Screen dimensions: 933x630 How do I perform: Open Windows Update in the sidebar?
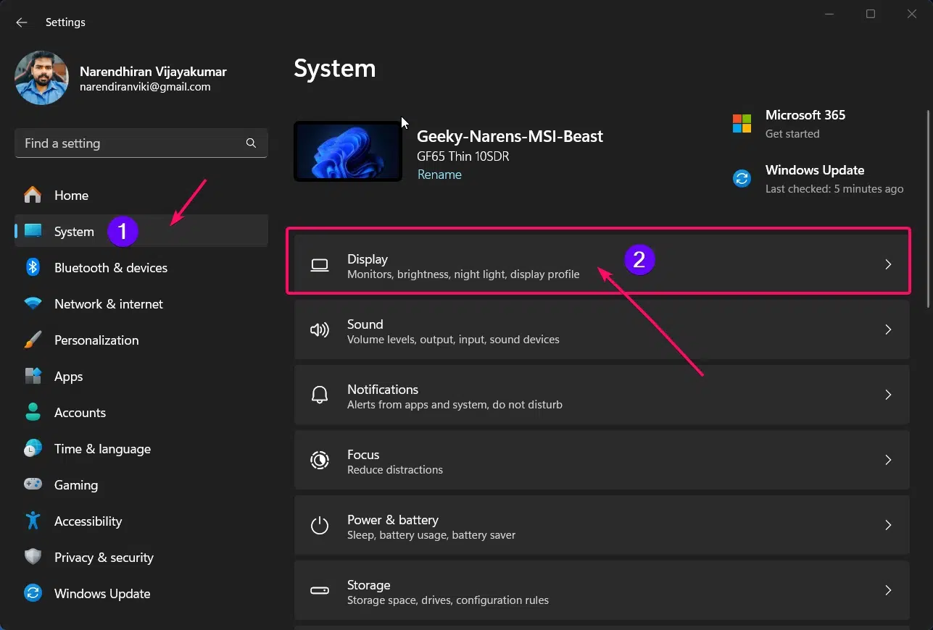click(x=141, y=594)
